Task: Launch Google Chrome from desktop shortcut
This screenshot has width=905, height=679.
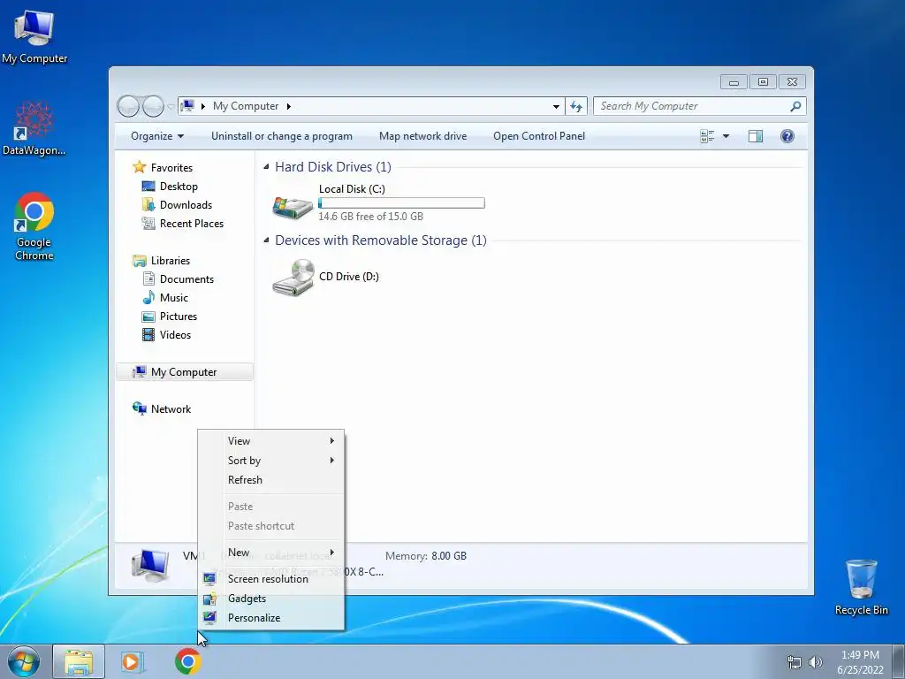Action: [34, 225]
